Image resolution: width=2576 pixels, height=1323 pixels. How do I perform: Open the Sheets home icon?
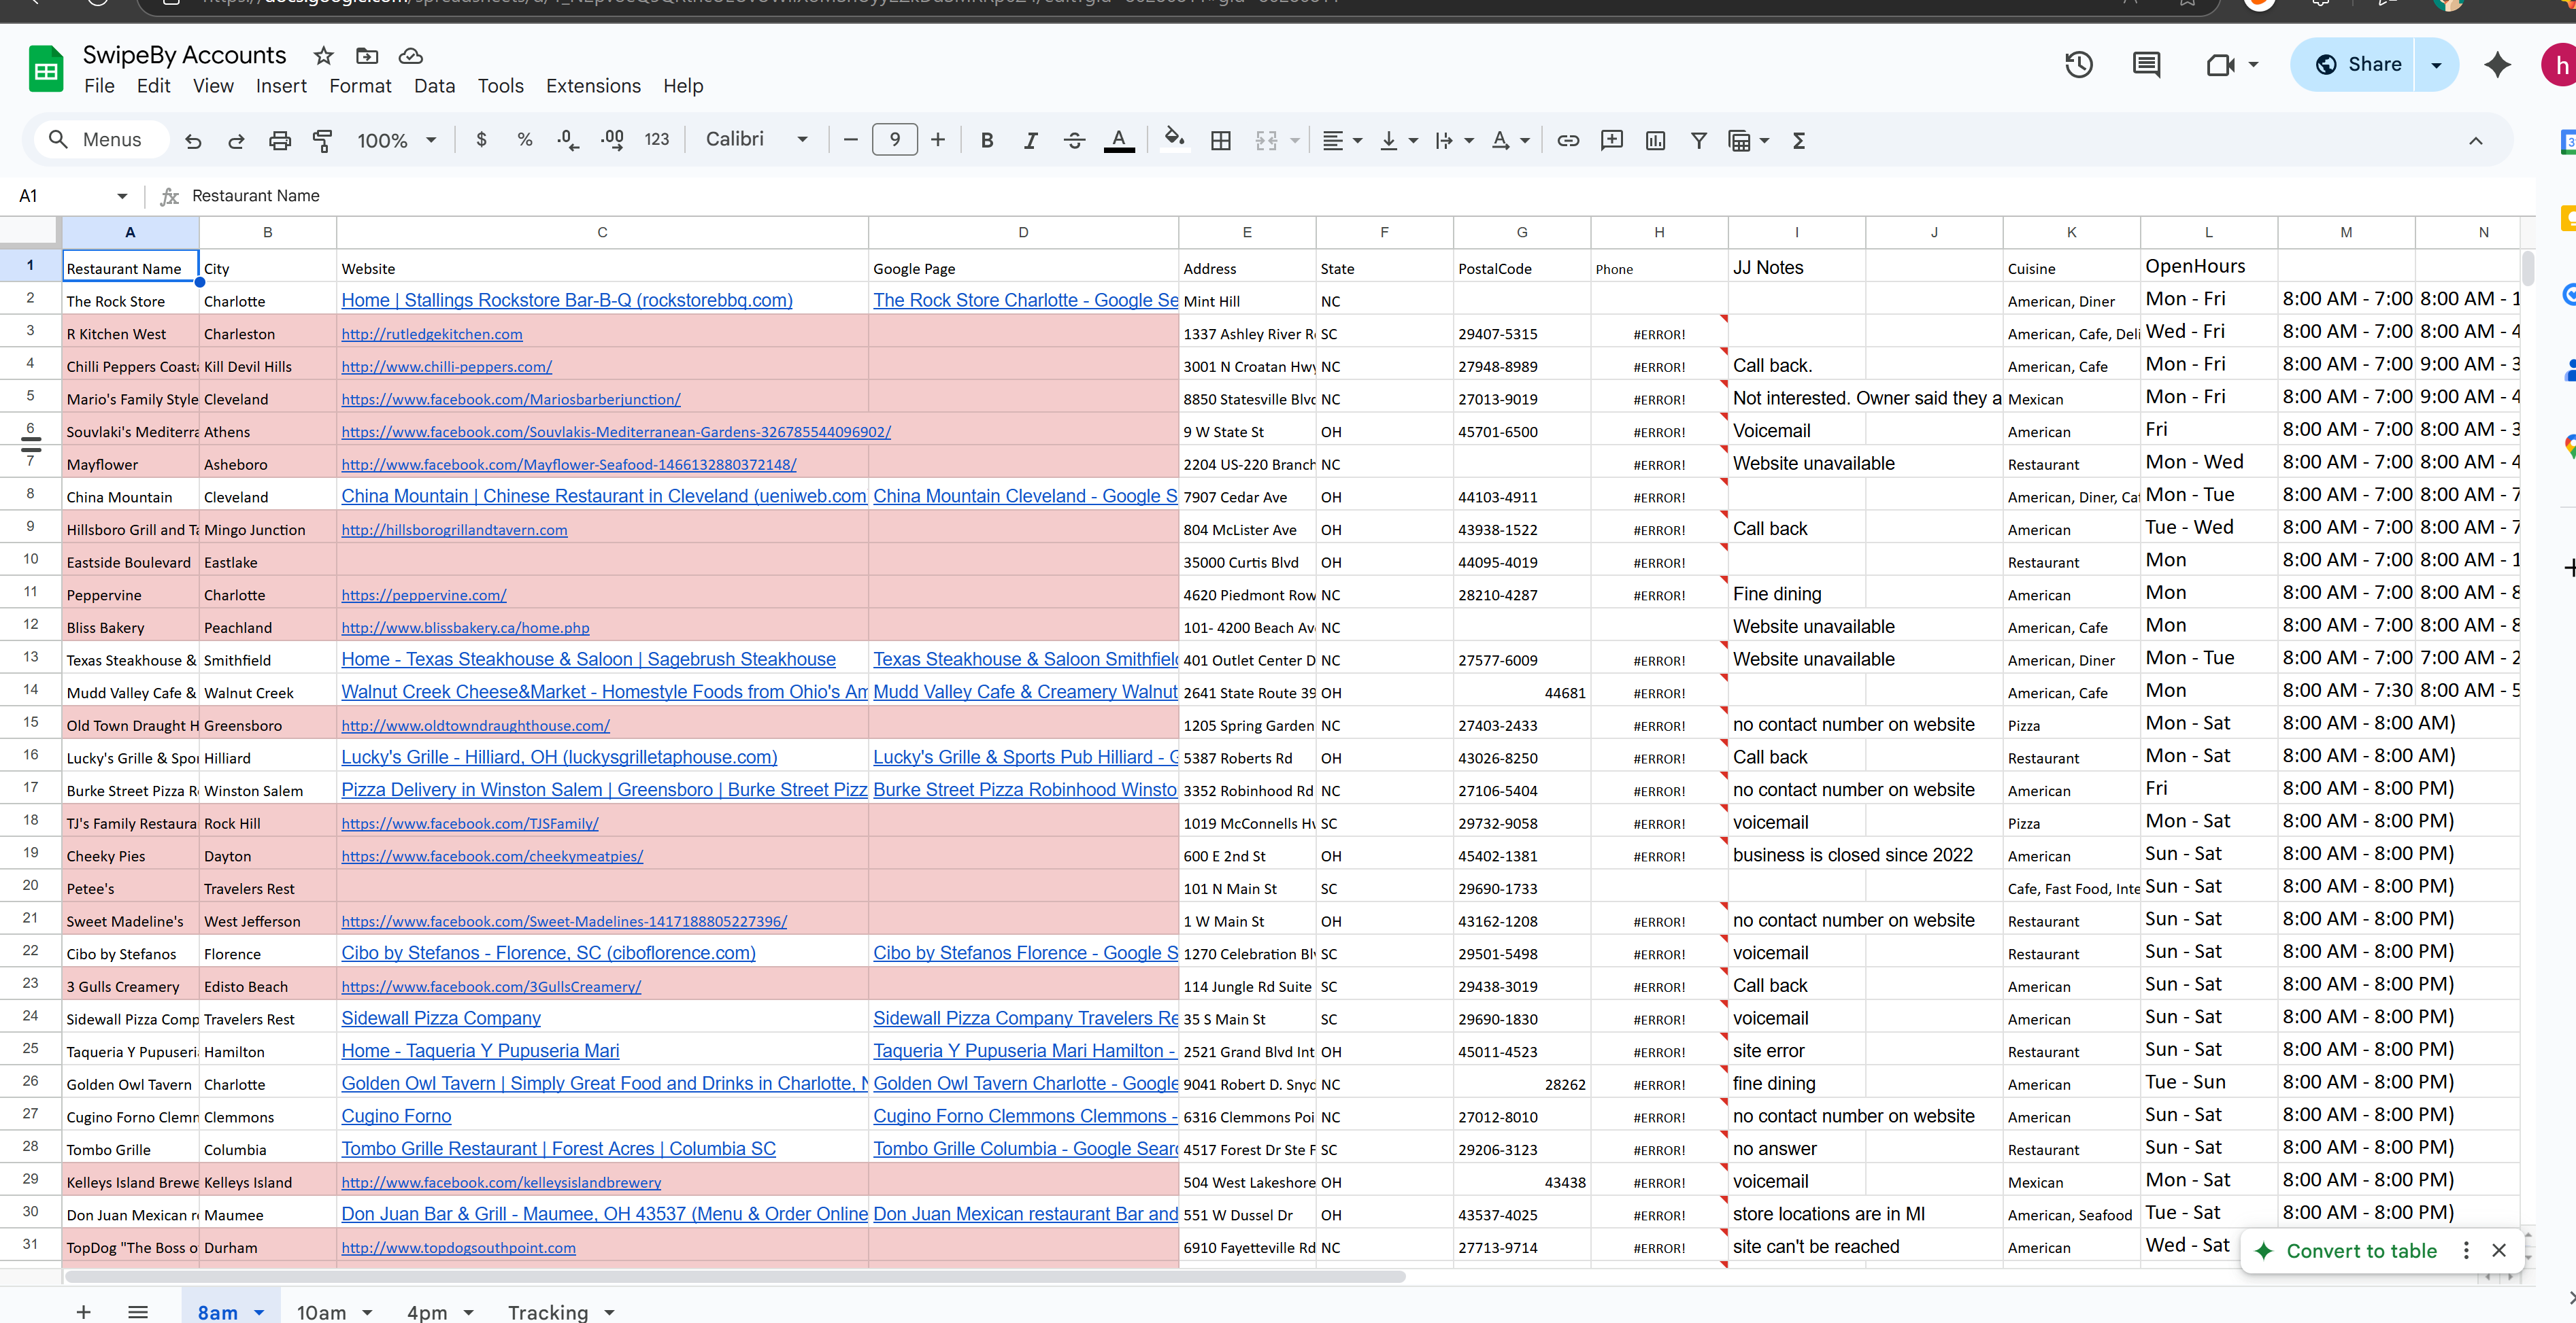point(46,69)
